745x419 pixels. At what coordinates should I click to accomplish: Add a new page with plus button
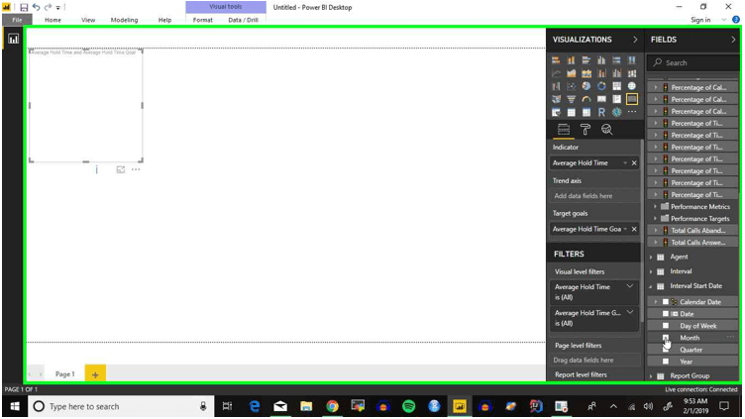point(95,374)
